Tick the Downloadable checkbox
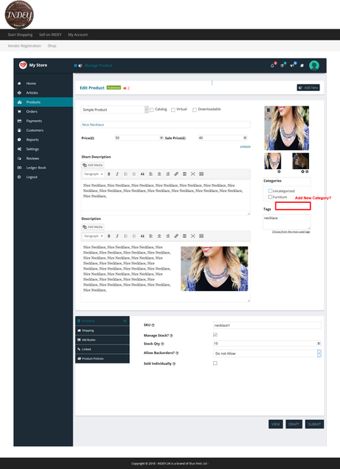 pos(195,110)
